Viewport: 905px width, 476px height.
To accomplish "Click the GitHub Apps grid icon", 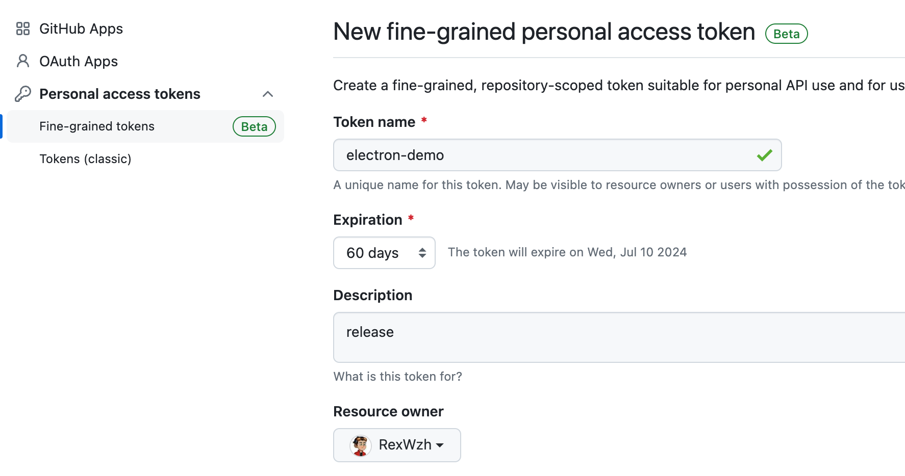I will [x=23, y=29].
